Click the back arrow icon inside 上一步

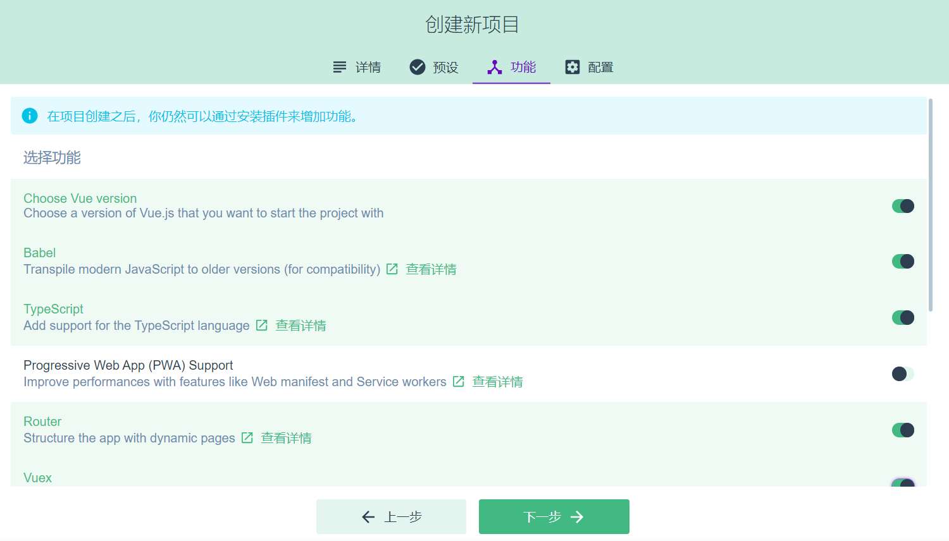(368, 516)
